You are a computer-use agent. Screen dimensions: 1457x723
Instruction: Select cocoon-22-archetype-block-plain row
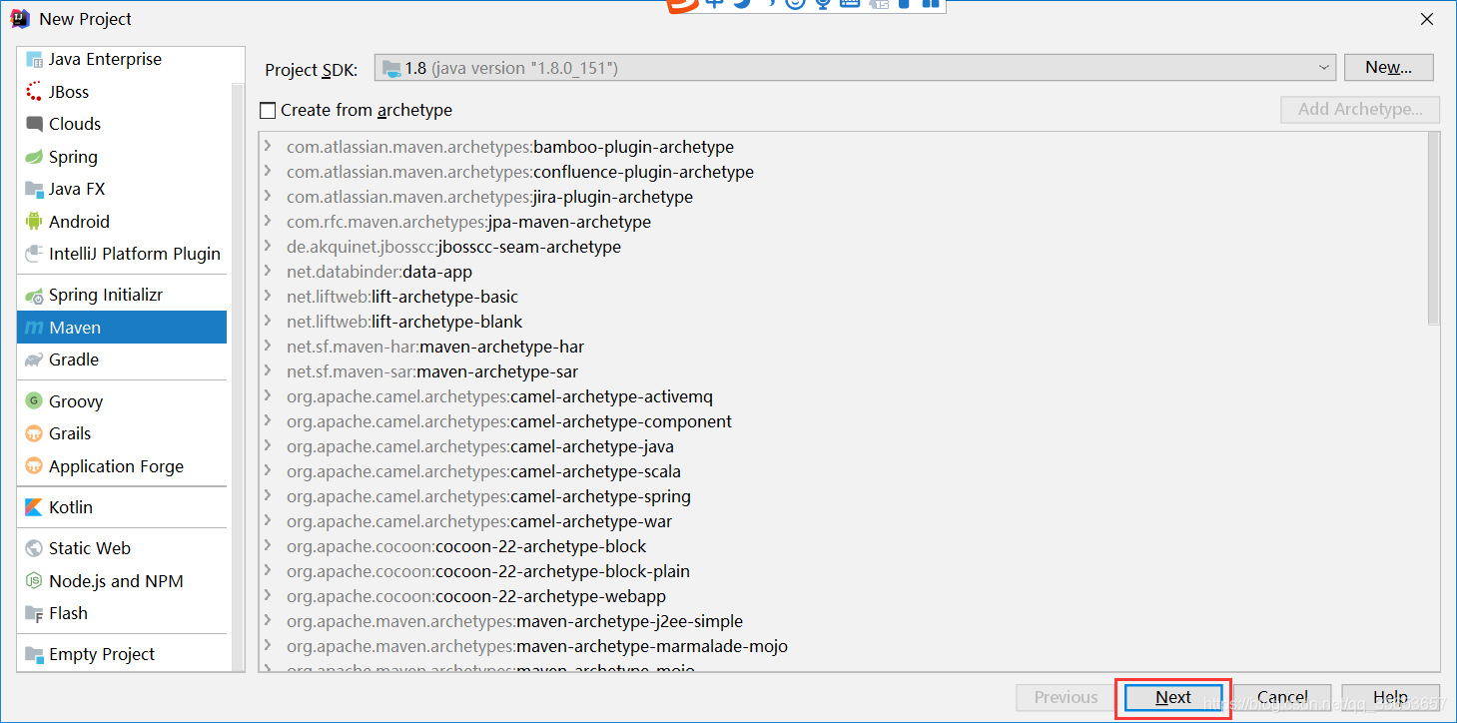tap(842, 571)
